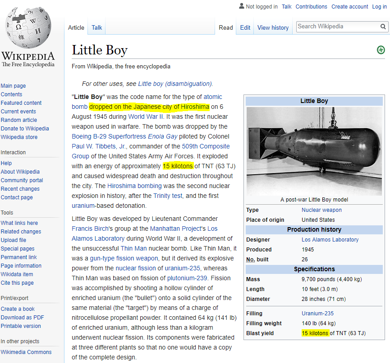Select Download as PDF in sidebar
The width and height of the screenshot is (390, 363).
point(23,318)
